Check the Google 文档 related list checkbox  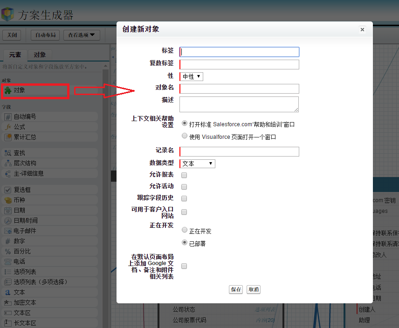(x=184, y=266)
